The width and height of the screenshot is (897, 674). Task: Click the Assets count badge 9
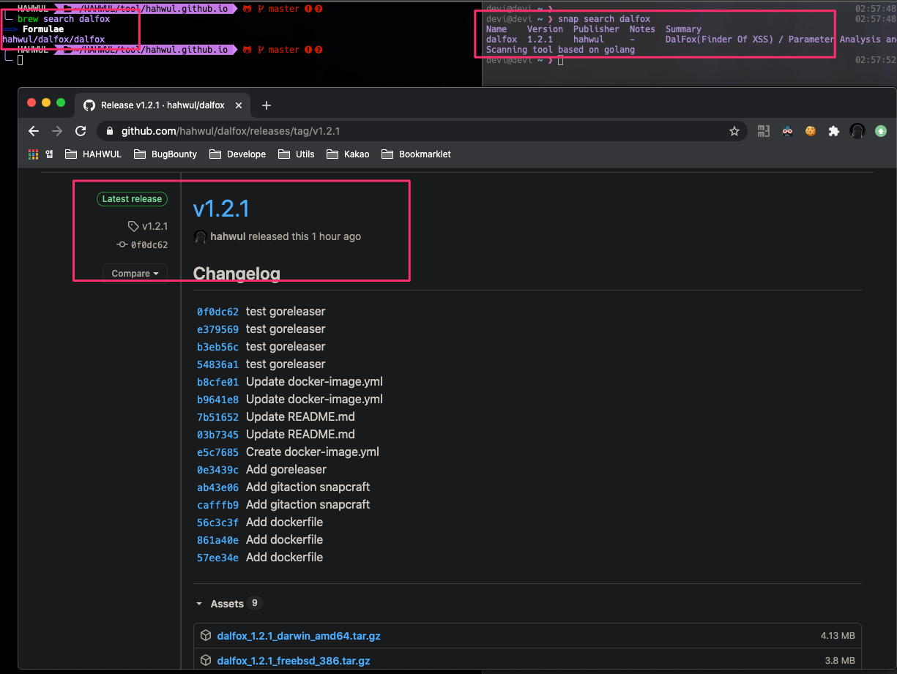point(255,603)
